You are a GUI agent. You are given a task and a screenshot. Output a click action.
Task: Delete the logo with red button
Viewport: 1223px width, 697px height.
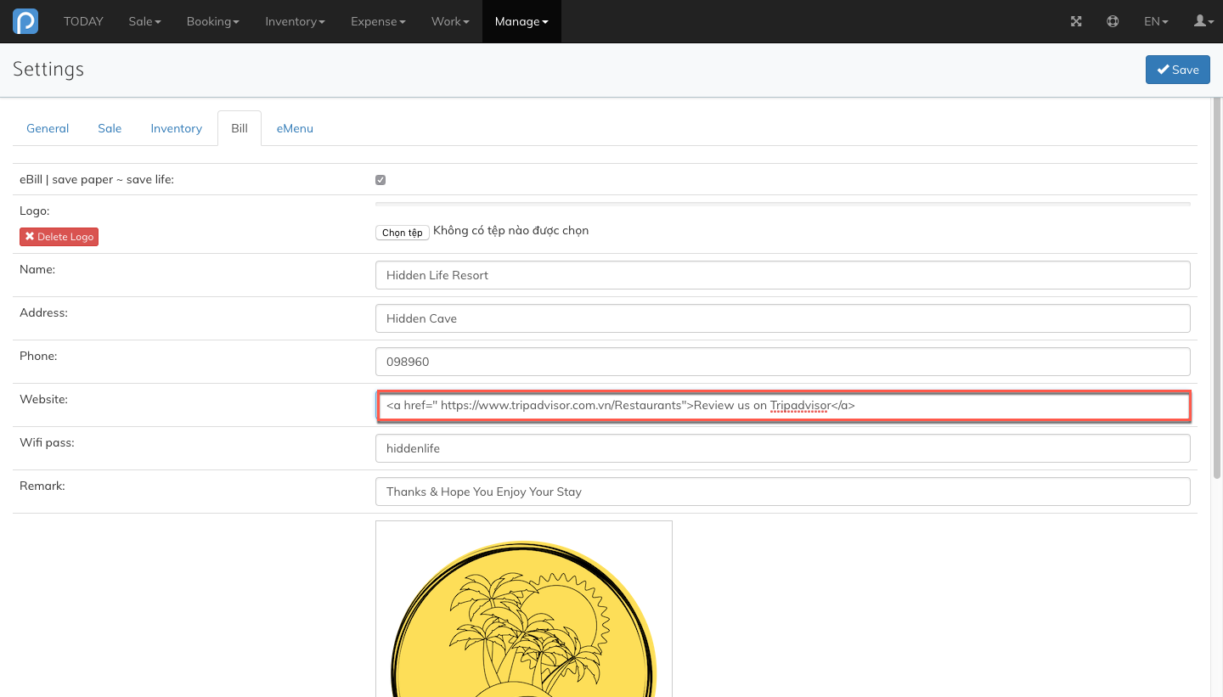(59, 237)
